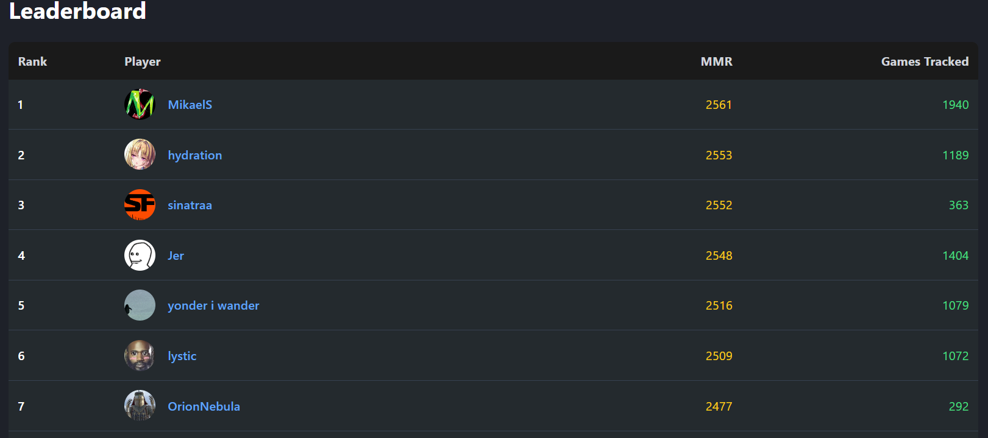View lystic player profile
Image resolution: width=988 pixels, height=438 pixels.
pyautogui.click(x=182, y=356)
